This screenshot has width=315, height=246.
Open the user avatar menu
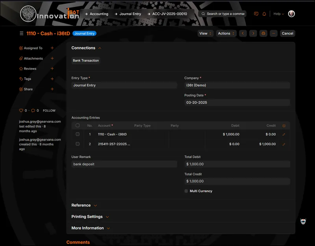pyautogui.click(x=291, y=14)
